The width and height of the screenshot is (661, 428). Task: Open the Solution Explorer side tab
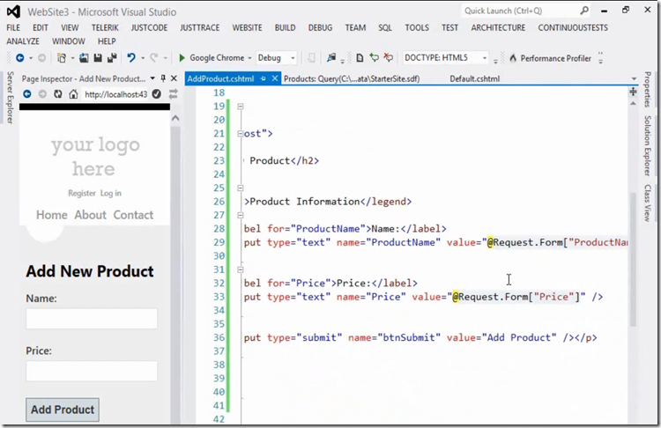click(648, 146)
